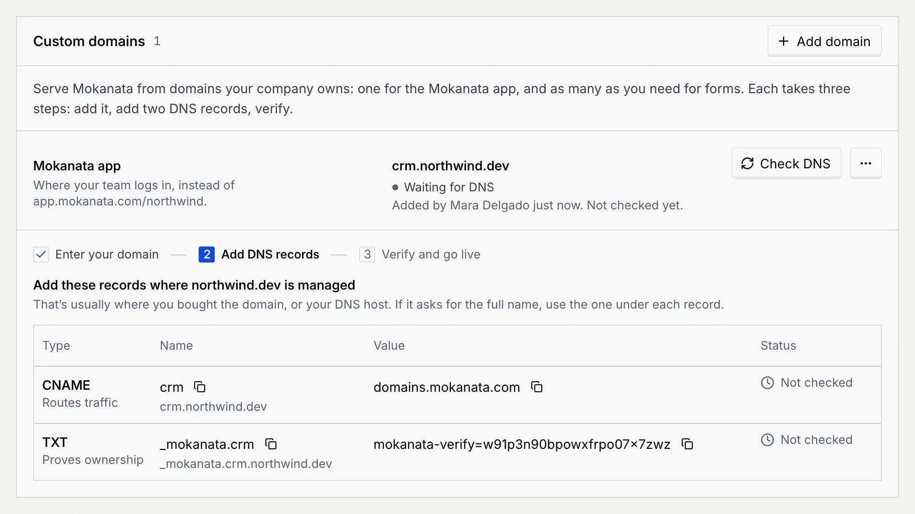
Task: Click the Type column header
Action: (x=56, y=346)
